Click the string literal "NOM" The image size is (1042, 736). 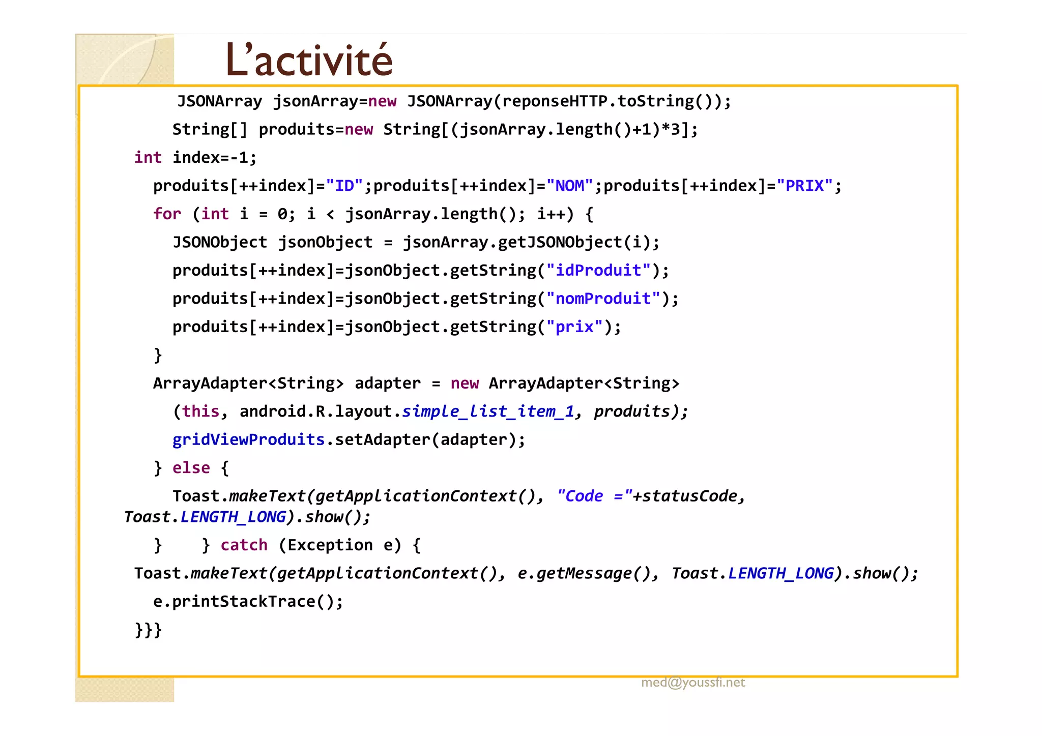(570, 186)
